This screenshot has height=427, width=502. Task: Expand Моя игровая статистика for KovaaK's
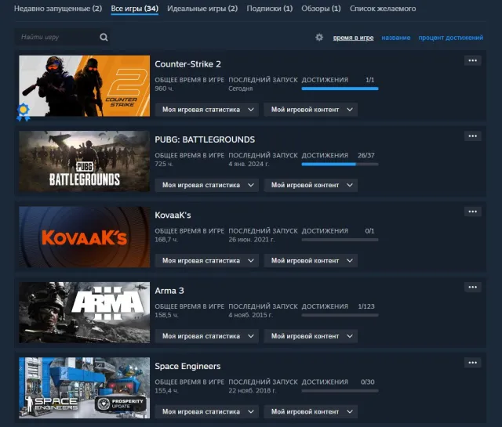point(207,261)
